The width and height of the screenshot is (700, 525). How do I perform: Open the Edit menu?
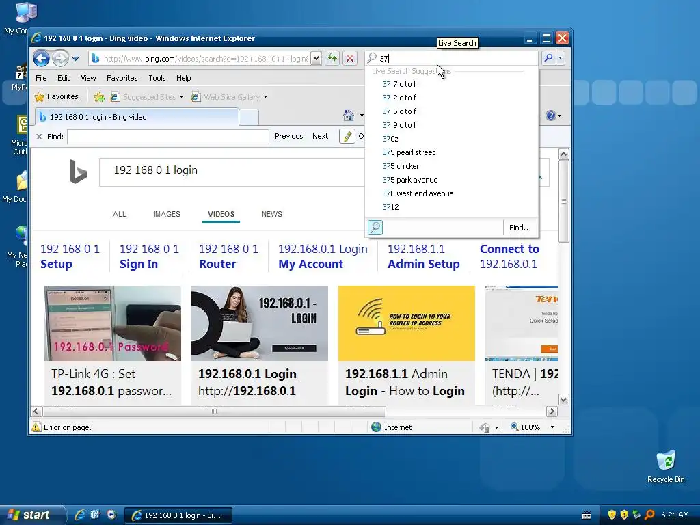pyautogui.click(x=64, y=78)
